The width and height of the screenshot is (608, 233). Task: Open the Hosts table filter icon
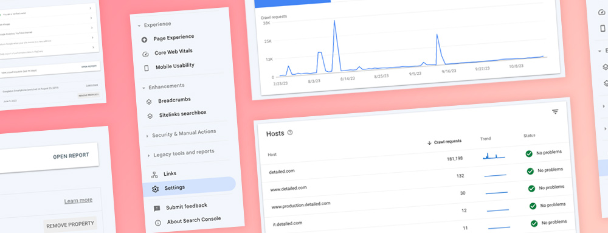tap(555, 112)
